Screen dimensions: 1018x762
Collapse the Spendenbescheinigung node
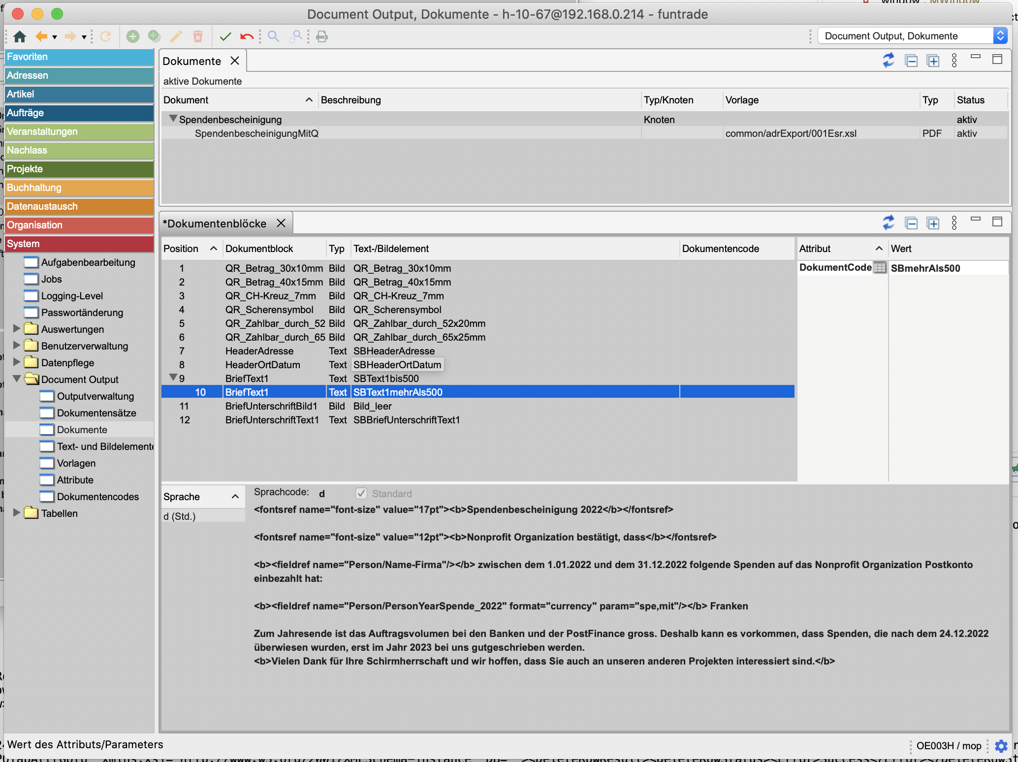(173, 119)
